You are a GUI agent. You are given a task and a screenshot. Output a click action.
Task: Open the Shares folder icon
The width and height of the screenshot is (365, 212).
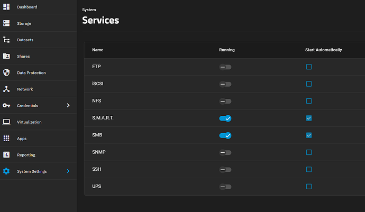tap(6, 56)
